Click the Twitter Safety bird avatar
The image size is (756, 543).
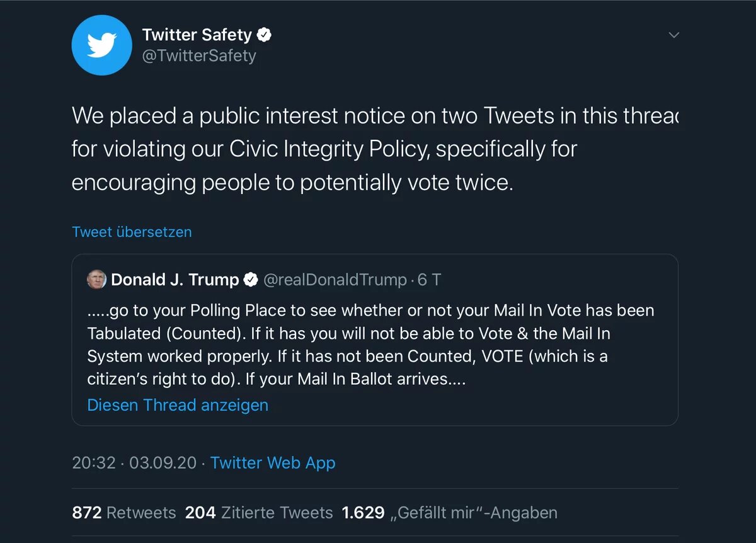pyautogui.click(x=101, y=45)
